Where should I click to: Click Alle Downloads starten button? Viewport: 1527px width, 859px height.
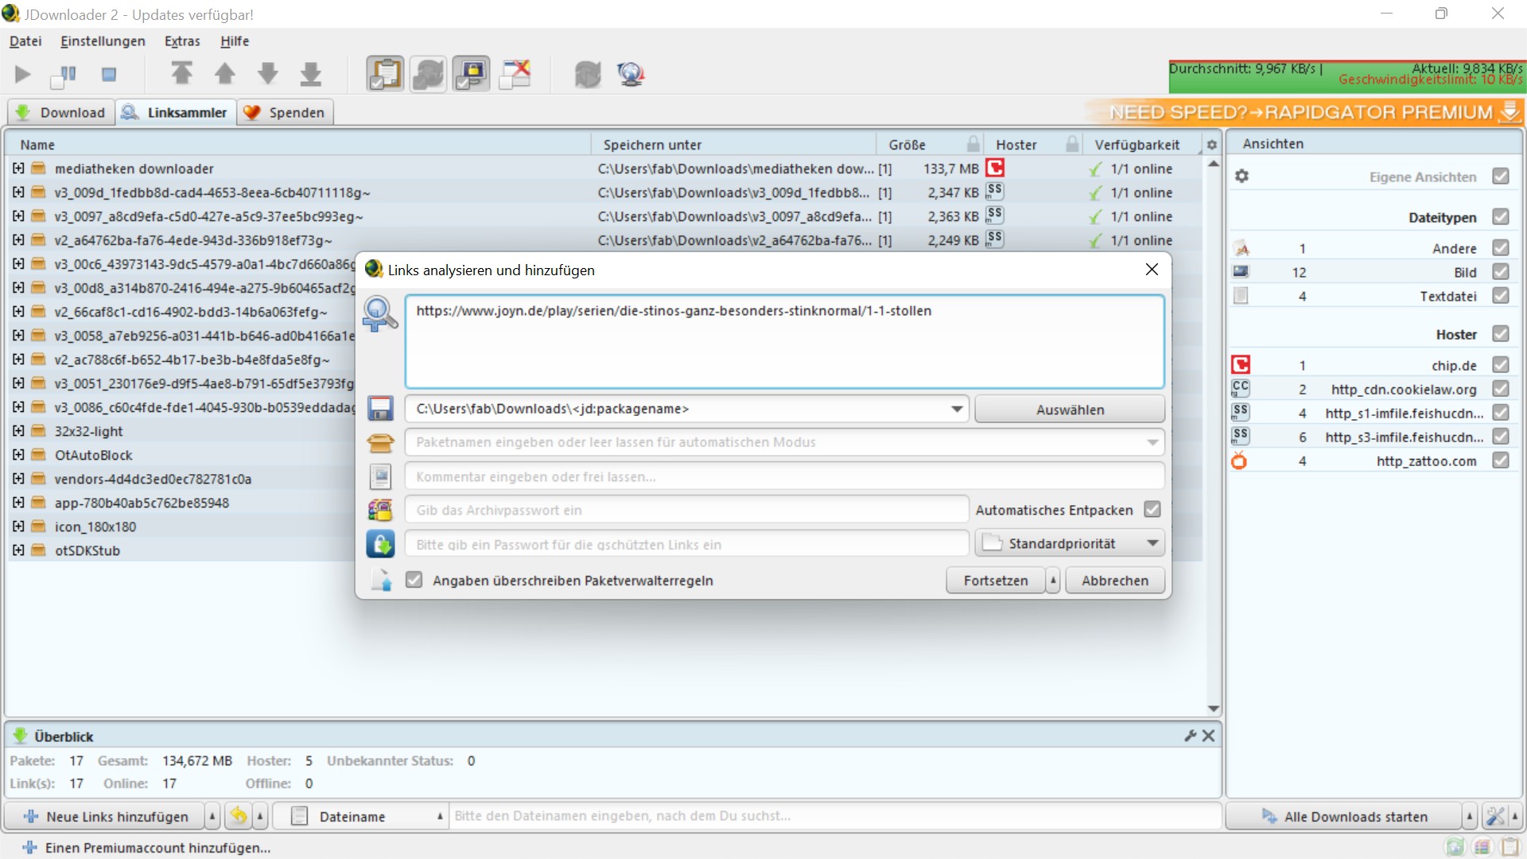[1344, 816]
